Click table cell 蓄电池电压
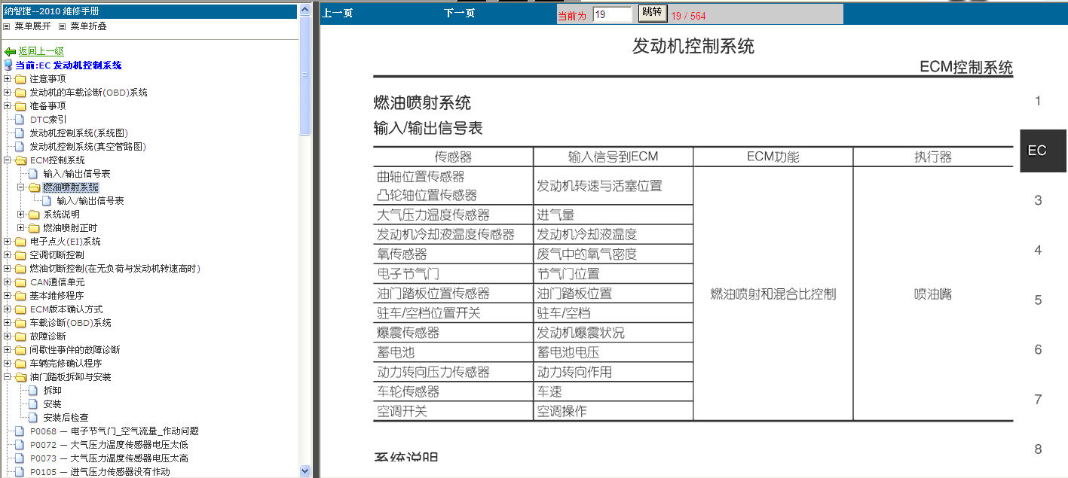Screen dimensions: 1068x478 point(568,352)
